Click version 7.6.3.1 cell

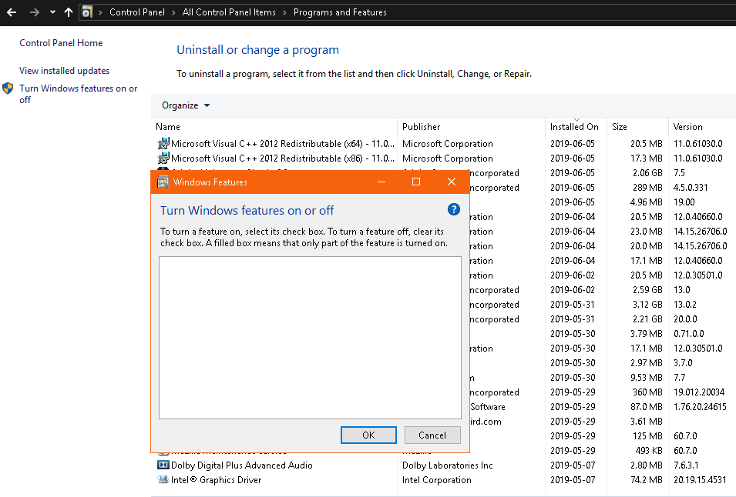686,465
